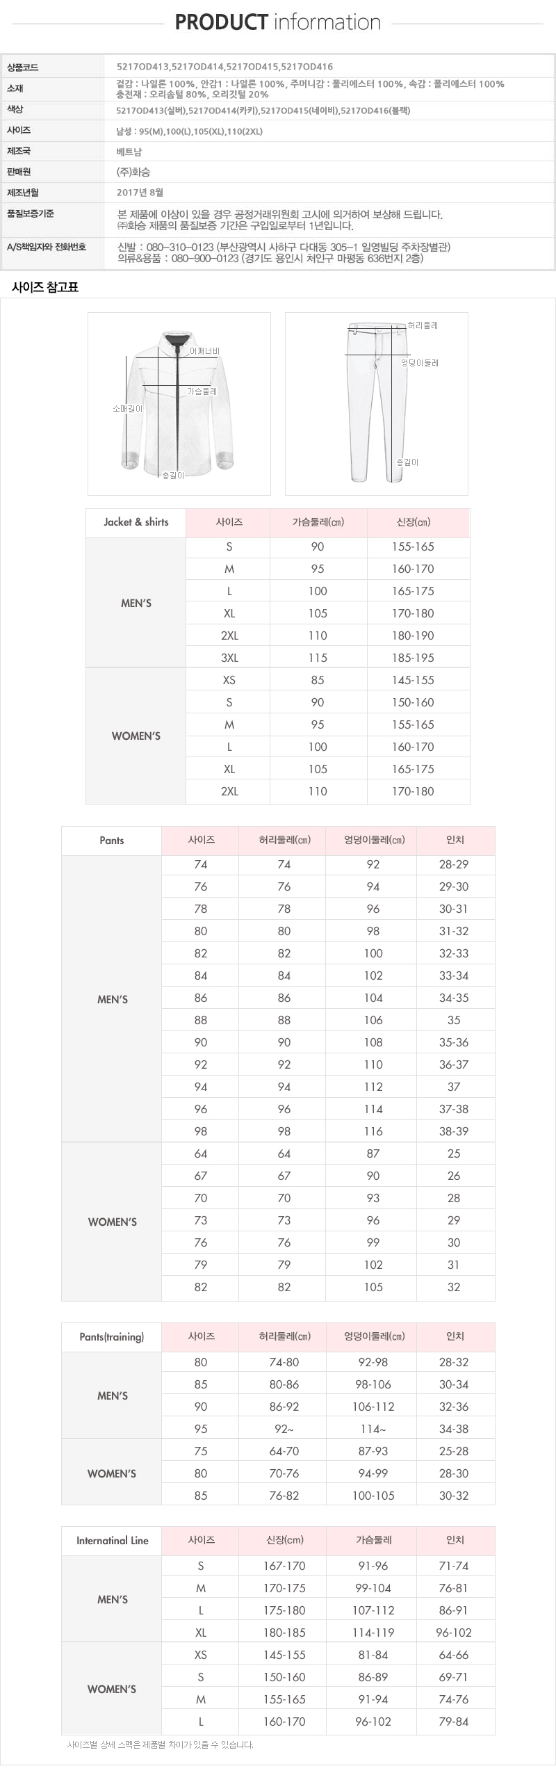
Task: Click the manufacturing country value 베트남
Action: pos(129,151)
